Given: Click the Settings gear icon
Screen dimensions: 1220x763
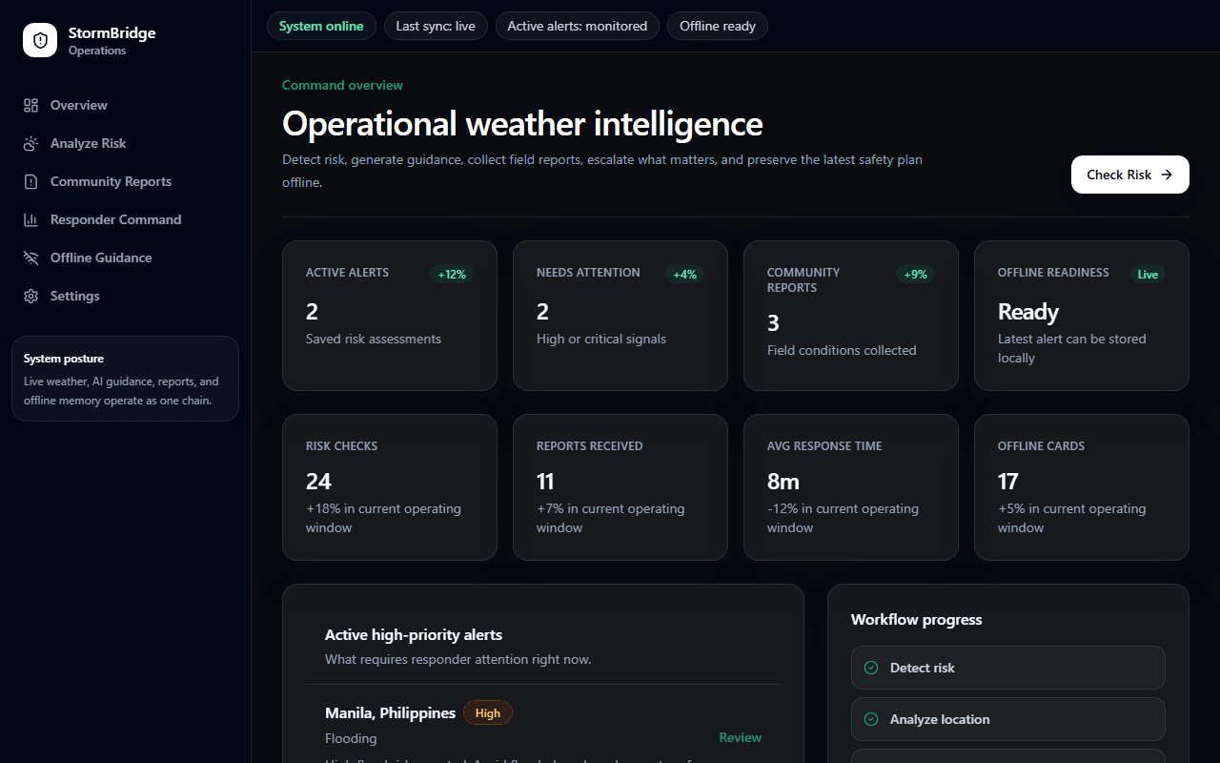Looking at the screenshot, I should 31,296.
